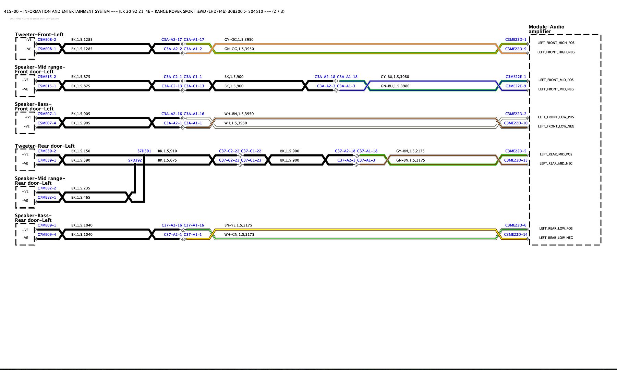The image size is (617, 370).
Task: Open amplifier pin C3ME22D-10
Action: tap(516, 123)
